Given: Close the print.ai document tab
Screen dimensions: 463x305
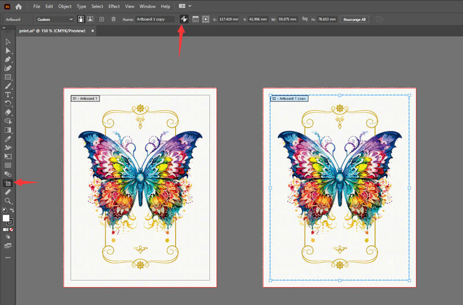Looking at the screenshot, I should (93, 31).
